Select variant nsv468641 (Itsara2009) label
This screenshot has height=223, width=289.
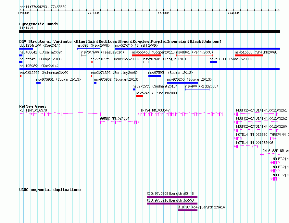click(41, 52)
